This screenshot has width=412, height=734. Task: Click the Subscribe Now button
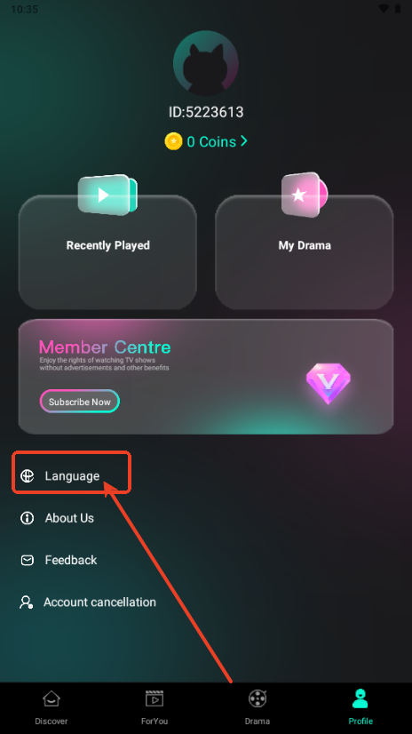click(80, 402)
